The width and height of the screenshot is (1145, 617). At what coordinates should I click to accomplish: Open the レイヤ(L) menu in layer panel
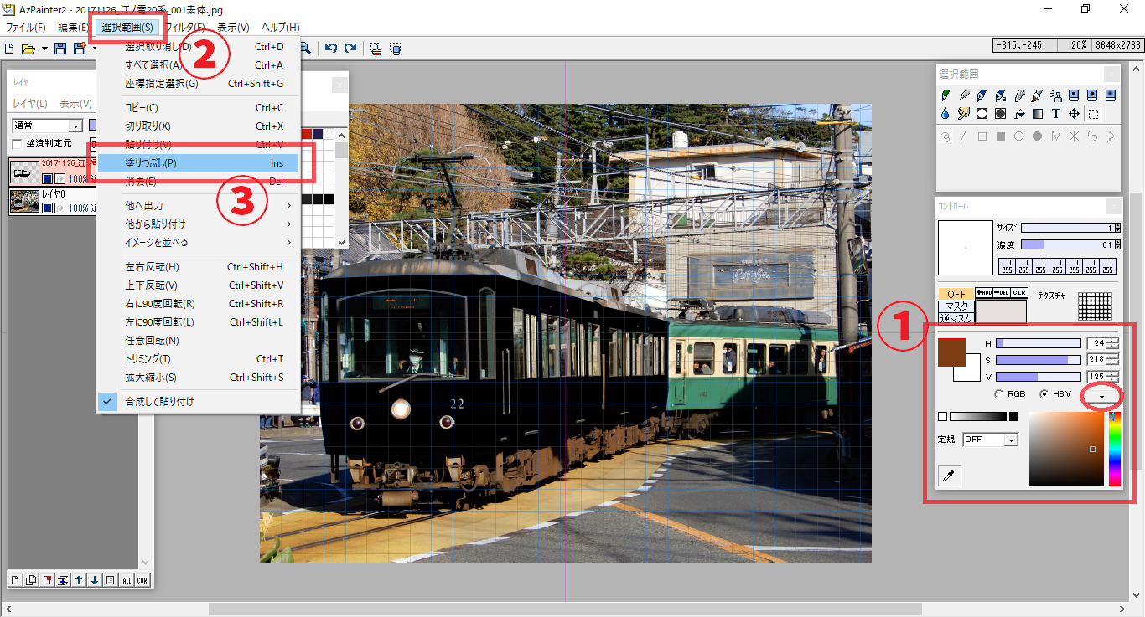[30, 104]
